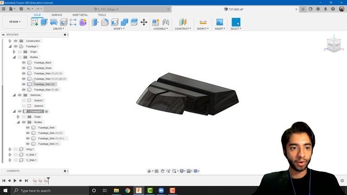Viewport: 347px width, 195px height.
Task: Open Chrome from the taskbar
Action: pyautogui.click(x=127, y=190)
